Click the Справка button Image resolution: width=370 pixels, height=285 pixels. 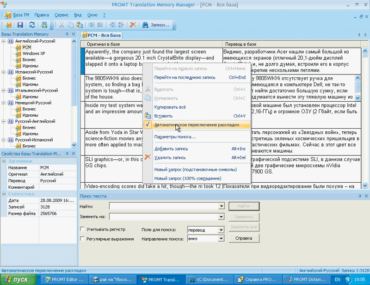click(244, 239)
